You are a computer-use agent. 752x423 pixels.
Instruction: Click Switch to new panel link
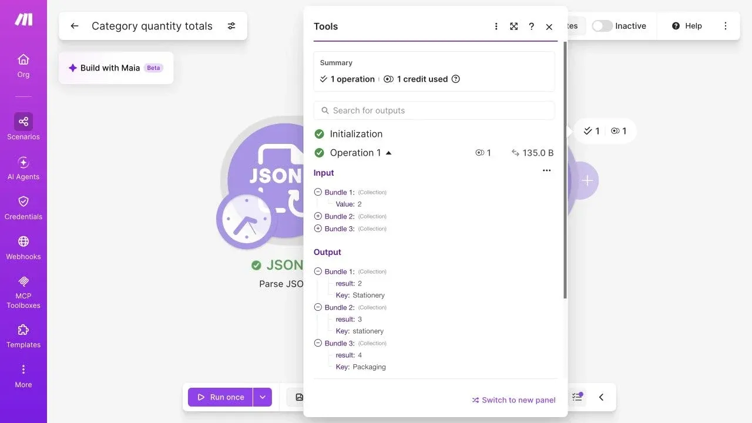point(513,400)
